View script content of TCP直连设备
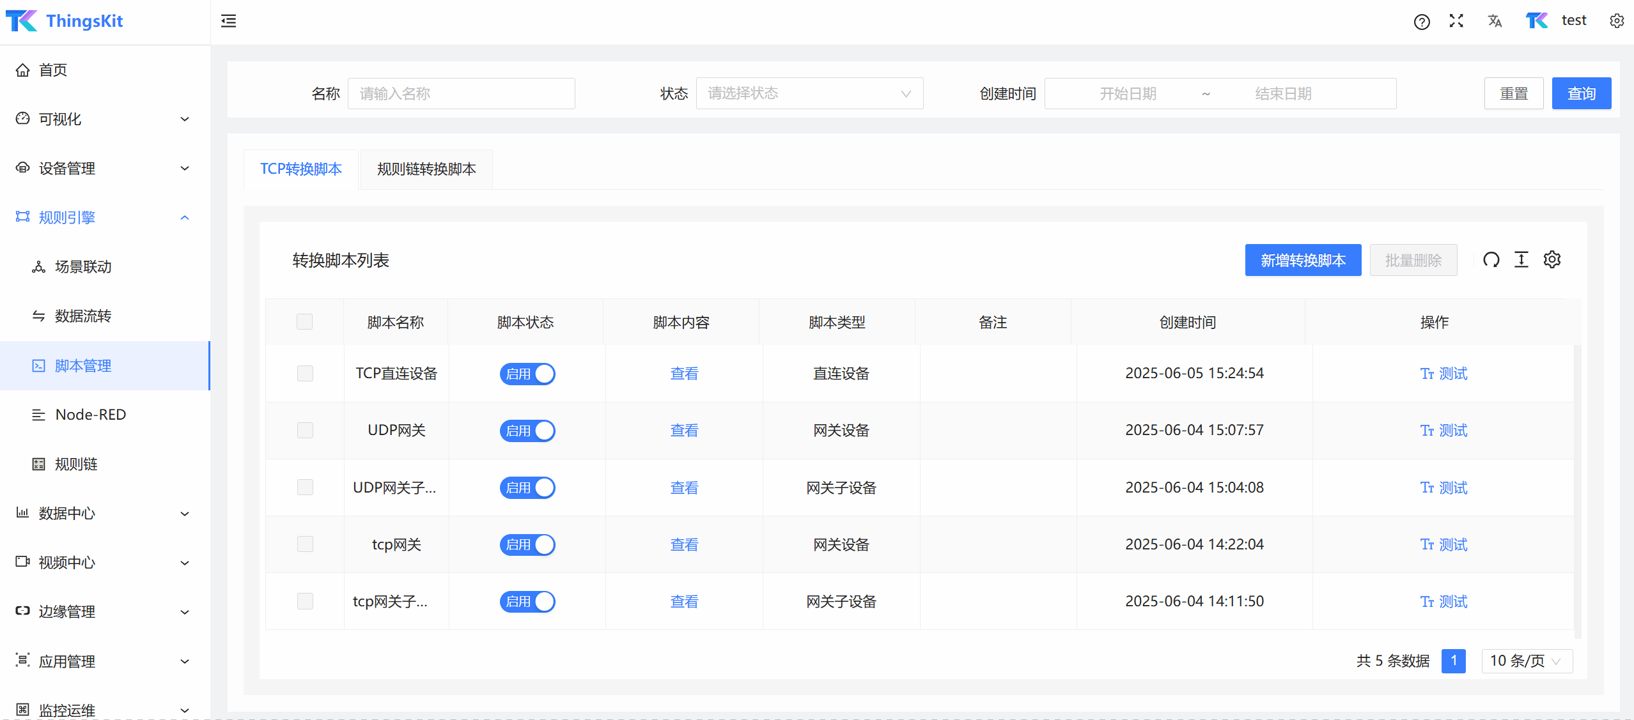Viewport: 1634px width, 720px height. tap(684, 374)
